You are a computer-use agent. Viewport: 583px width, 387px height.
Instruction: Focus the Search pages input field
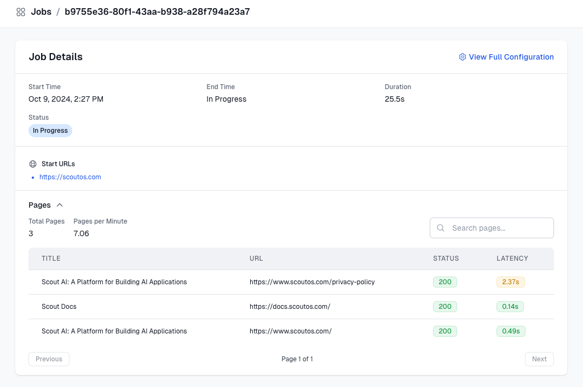(x=492, y=228)
